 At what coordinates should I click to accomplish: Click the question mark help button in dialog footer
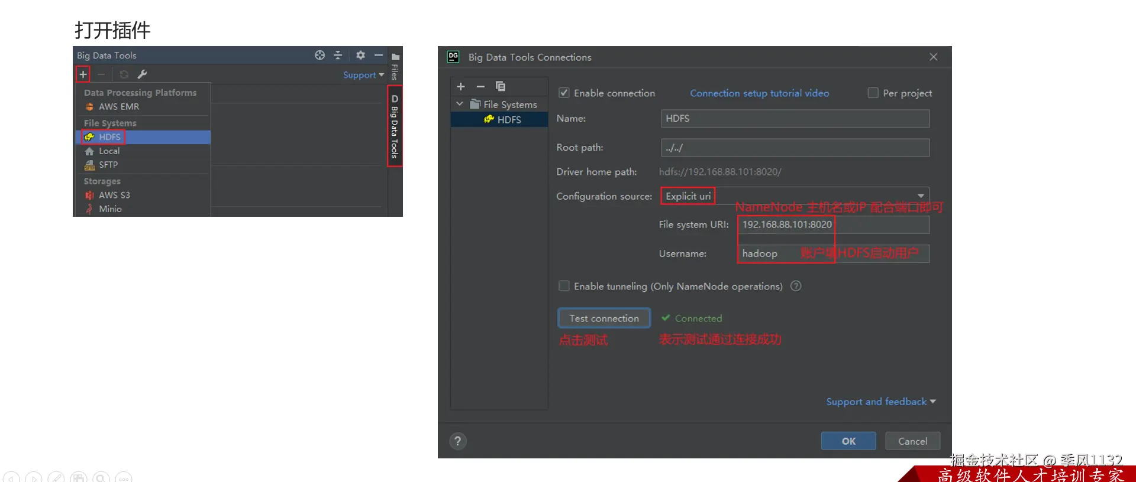(x=458, y=441)
